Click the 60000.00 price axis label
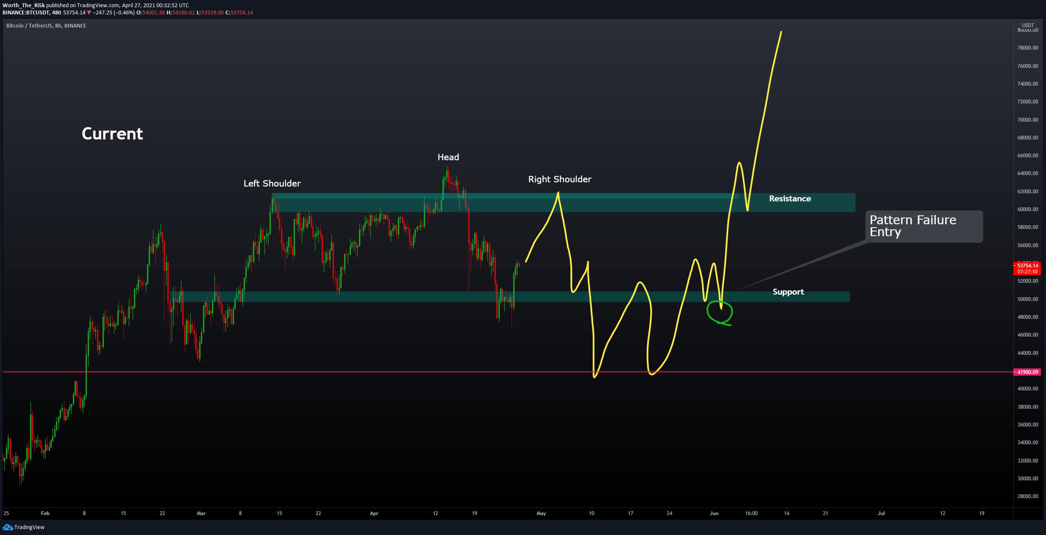The width and height of the screenshot is (1046, 535). [1028, 209]
